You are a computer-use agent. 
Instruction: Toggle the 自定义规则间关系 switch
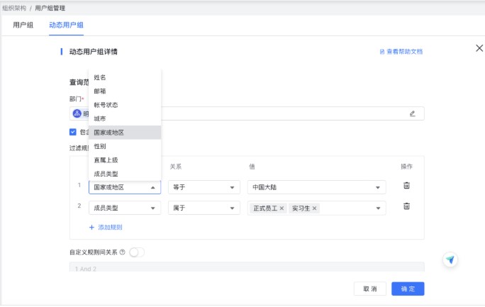(x=137, y=252)
